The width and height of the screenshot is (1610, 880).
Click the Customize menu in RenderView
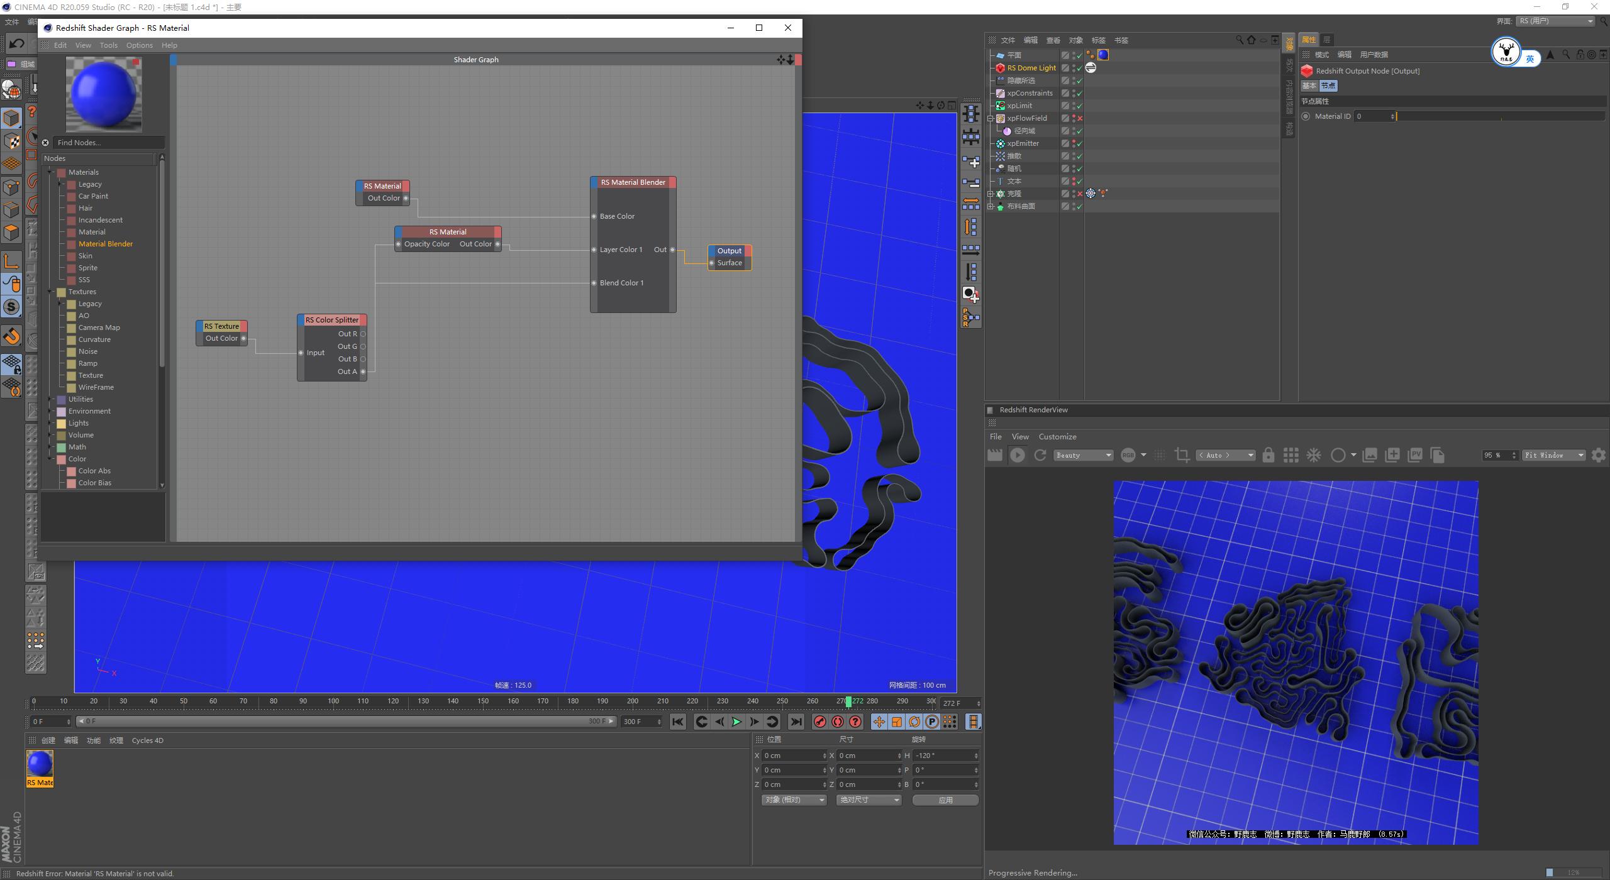[1057, 436]
